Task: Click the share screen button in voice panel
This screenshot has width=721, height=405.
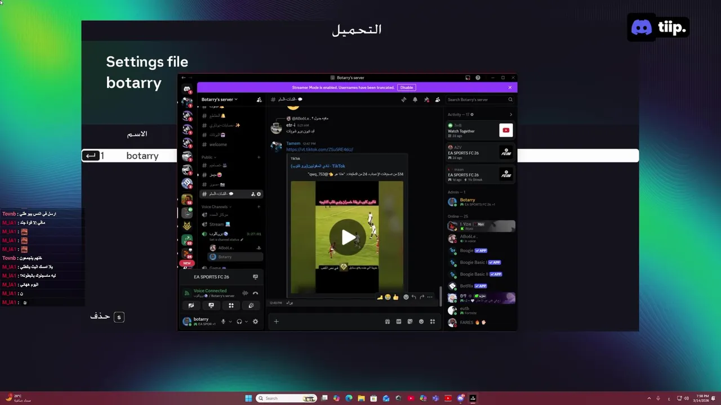Action: [x=211, y=305]
